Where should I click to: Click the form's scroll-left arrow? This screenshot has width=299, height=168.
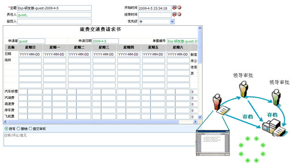6,122
